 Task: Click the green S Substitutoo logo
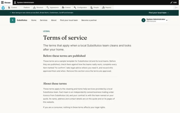pos(13,20)
